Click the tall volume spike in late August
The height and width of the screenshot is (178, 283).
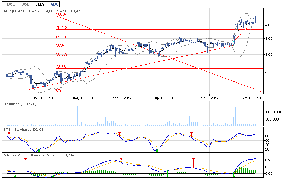pos(235,116)
